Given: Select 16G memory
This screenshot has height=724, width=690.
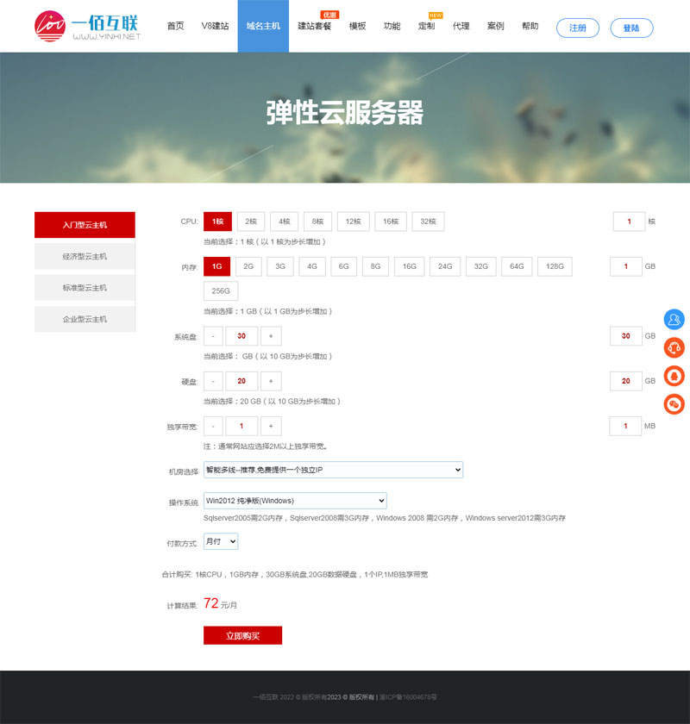Looking at the screenshot, I should tap(409, 266).
